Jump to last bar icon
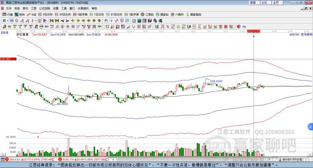313x168 pixels. [57, 21]
